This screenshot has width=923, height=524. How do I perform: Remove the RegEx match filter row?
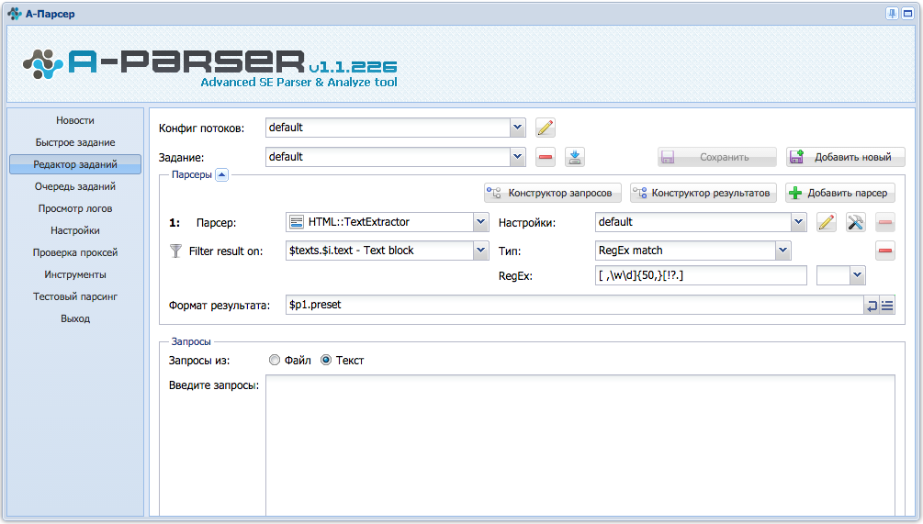pos(884,251)
